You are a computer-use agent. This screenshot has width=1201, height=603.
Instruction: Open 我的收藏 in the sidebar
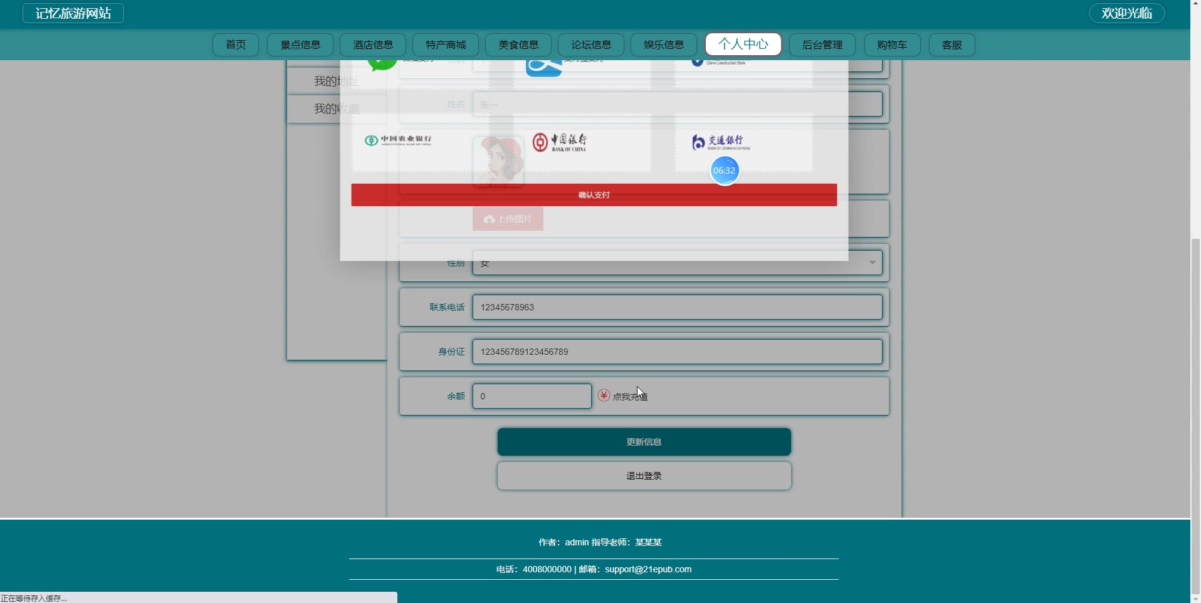point(337,109)
